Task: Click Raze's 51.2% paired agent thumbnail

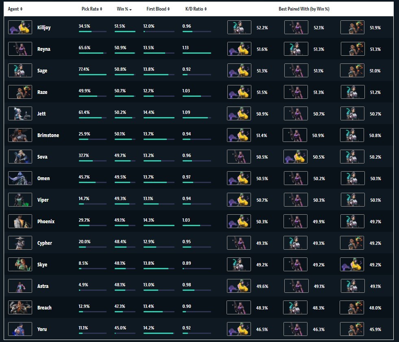Action: click(x=353, y=92)
